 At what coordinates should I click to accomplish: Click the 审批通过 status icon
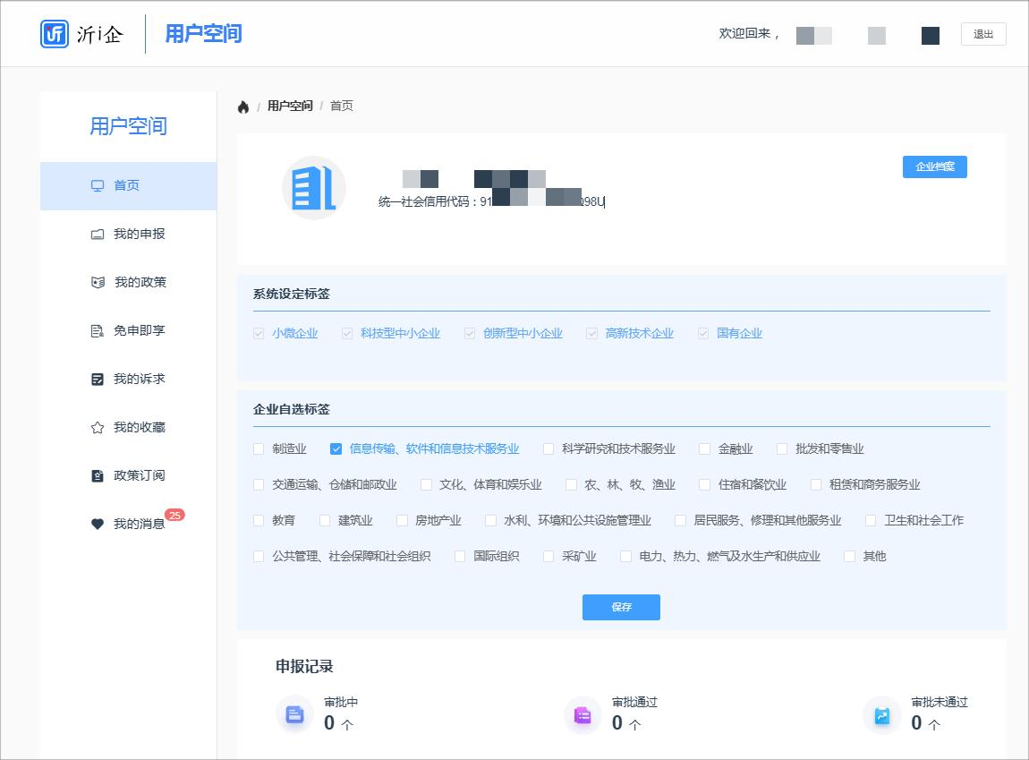pos(583,714)
